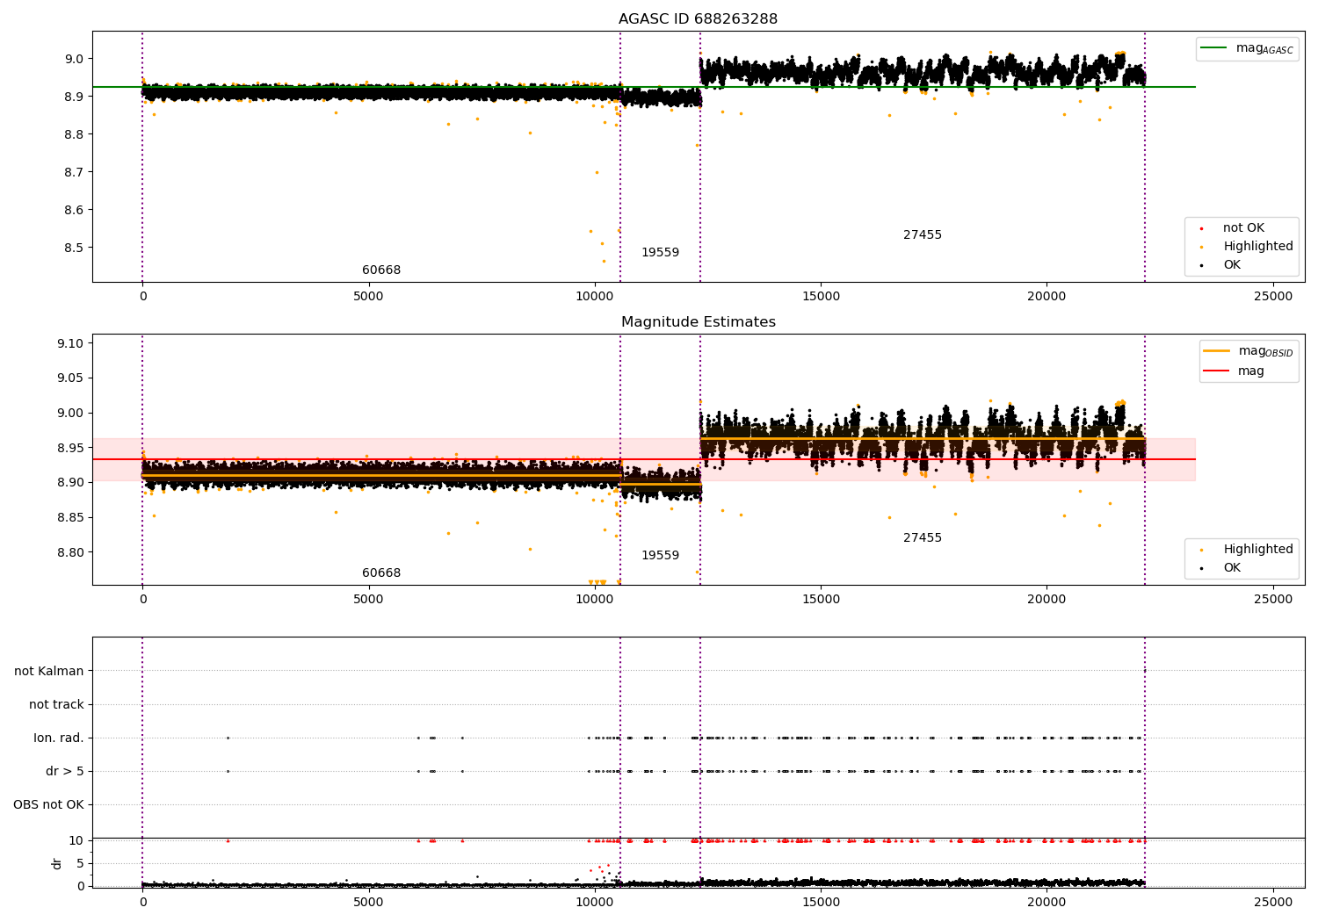Screen dimensions: 1318x922
Task: Click the 'not track' row label
Action: pos(56,705)
